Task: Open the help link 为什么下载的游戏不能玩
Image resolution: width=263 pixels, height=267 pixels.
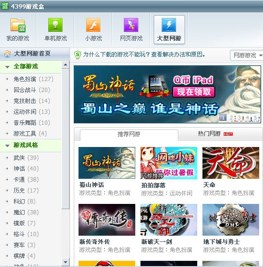Action: point(144,55)
